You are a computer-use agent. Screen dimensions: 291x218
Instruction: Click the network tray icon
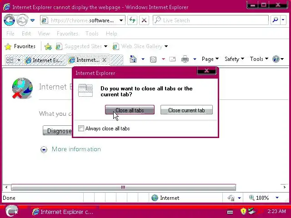click(251, 211)
